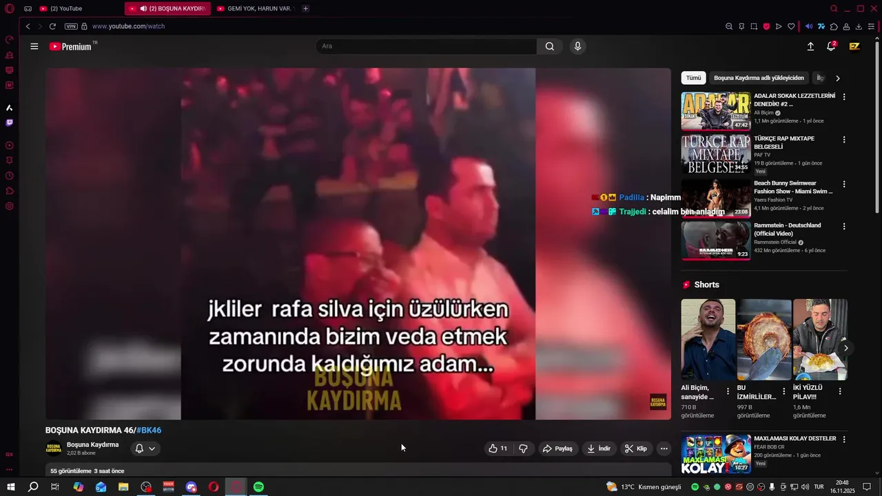Go back to previous page
Screen dimensions: 882x496
[28, 26]
